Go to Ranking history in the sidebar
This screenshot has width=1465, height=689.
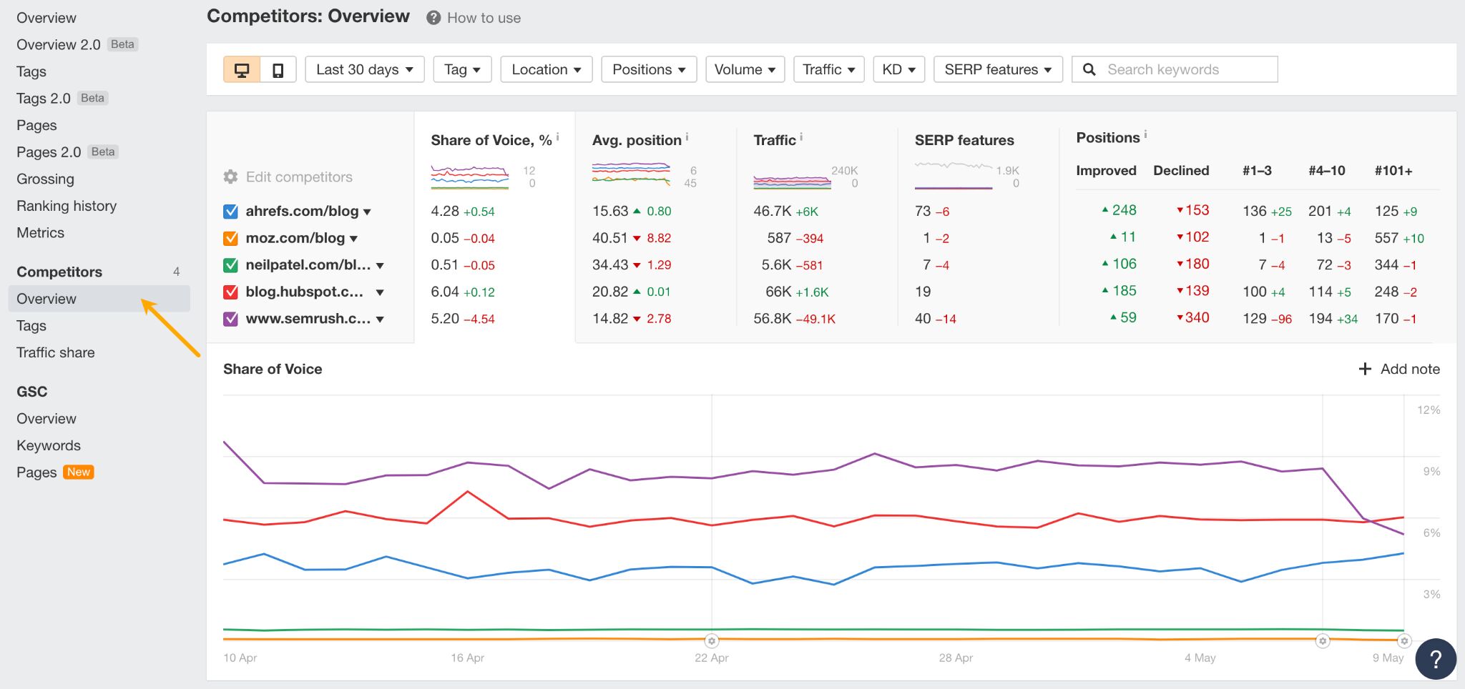67,205
